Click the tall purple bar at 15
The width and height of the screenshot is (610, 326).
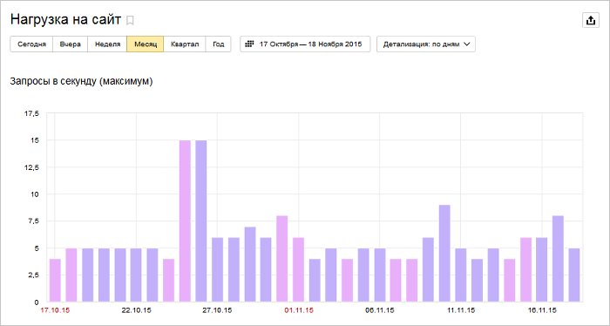[201, 221]
